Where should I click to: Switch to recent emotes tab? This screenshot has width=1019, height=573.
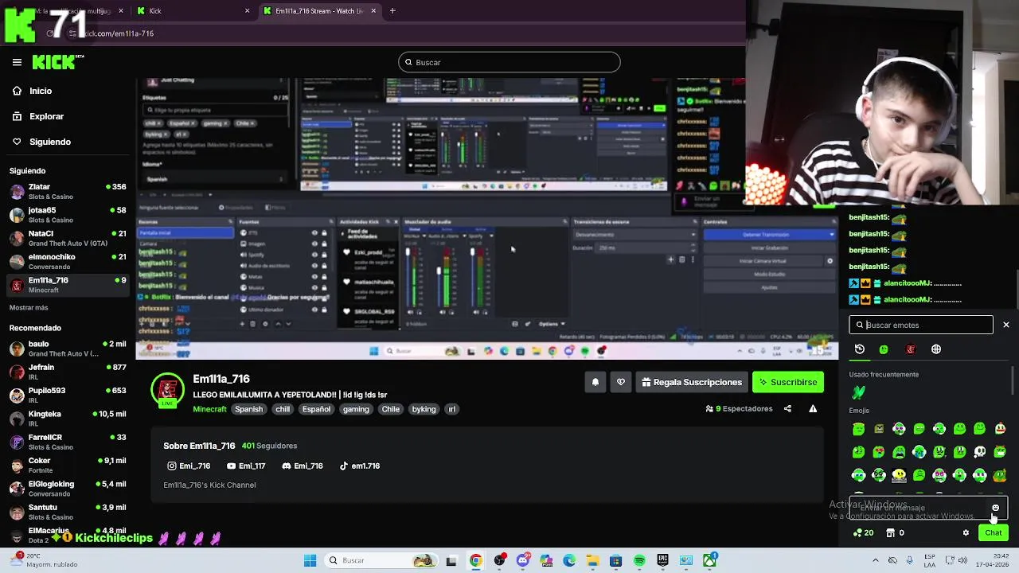click(x=860, y=349)
